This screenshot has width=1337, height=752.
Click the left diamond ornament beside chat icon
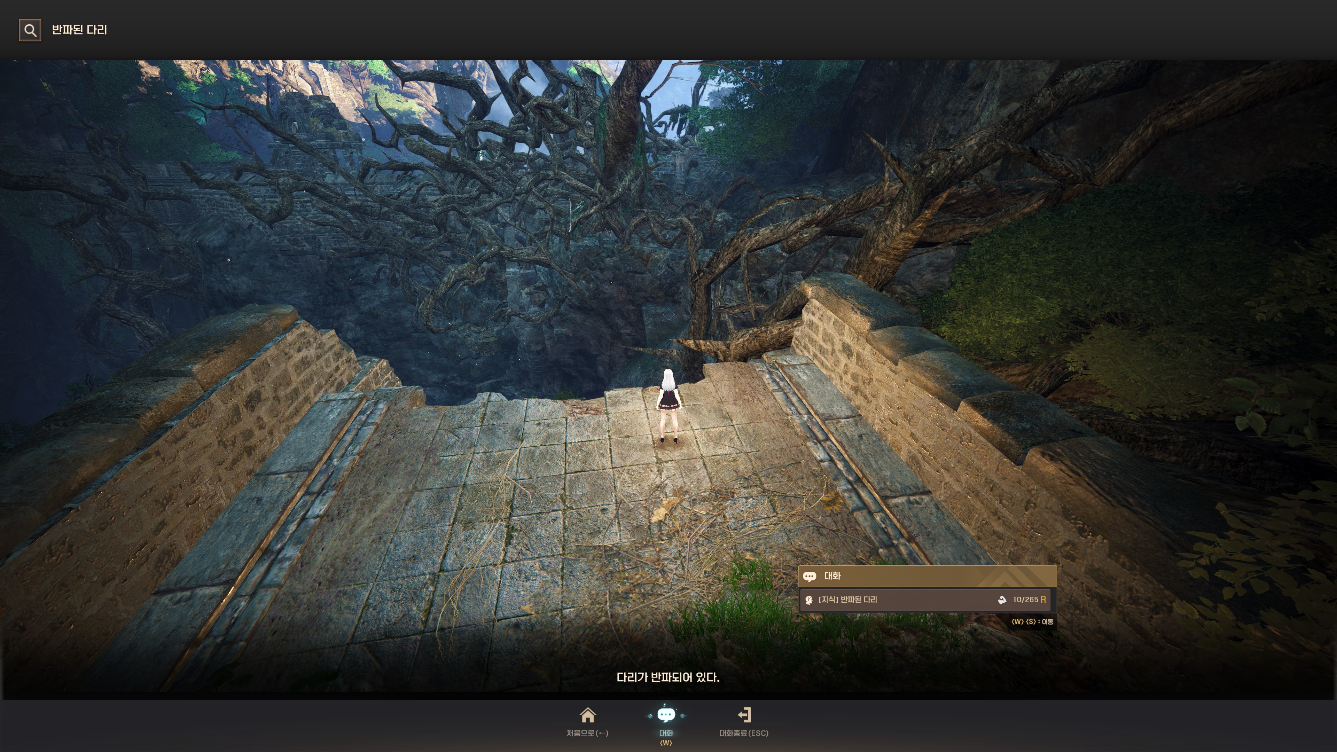(x=650, y=716)
